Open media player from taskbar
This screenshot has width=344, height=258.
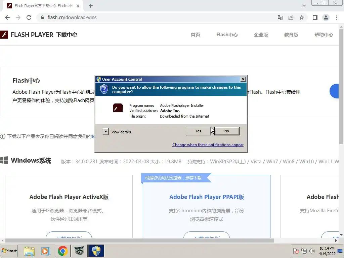tap(46, 251)
